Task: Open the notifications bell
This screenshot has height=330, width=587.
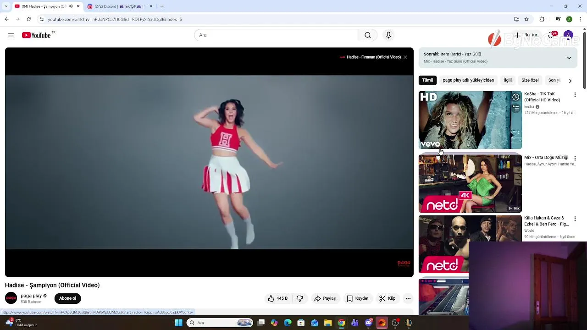Action: point(552,35)
